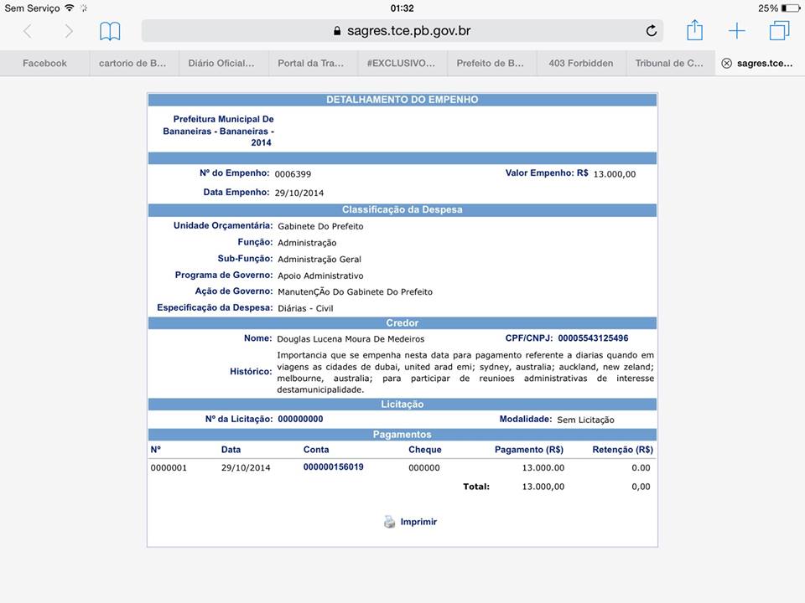805x603 pixels.
Task: Select the Total payment 13.000,00
Action: click(543, 487)
